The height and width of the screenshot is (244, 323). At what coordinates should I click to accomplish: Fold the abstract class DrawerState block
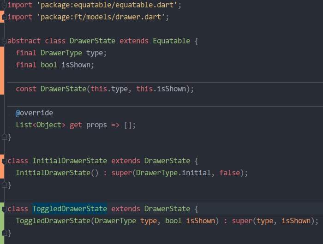[x=4, y=42]
